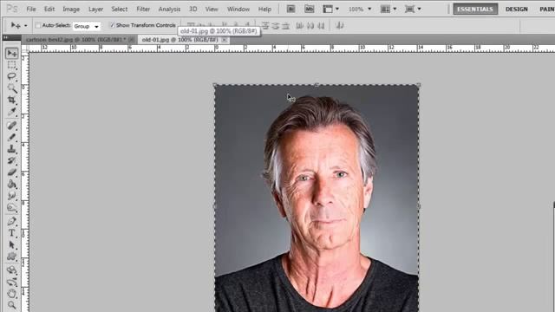
Task: Uncheck Show Transform Controls
Action: click(x=112, y=25)
